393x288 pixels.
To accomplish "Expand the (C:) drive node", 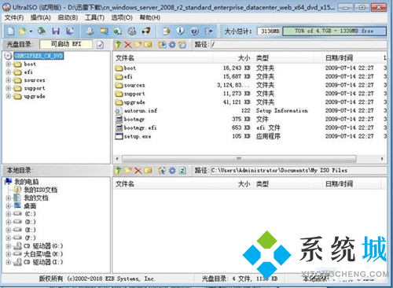I will click(9, 214).
